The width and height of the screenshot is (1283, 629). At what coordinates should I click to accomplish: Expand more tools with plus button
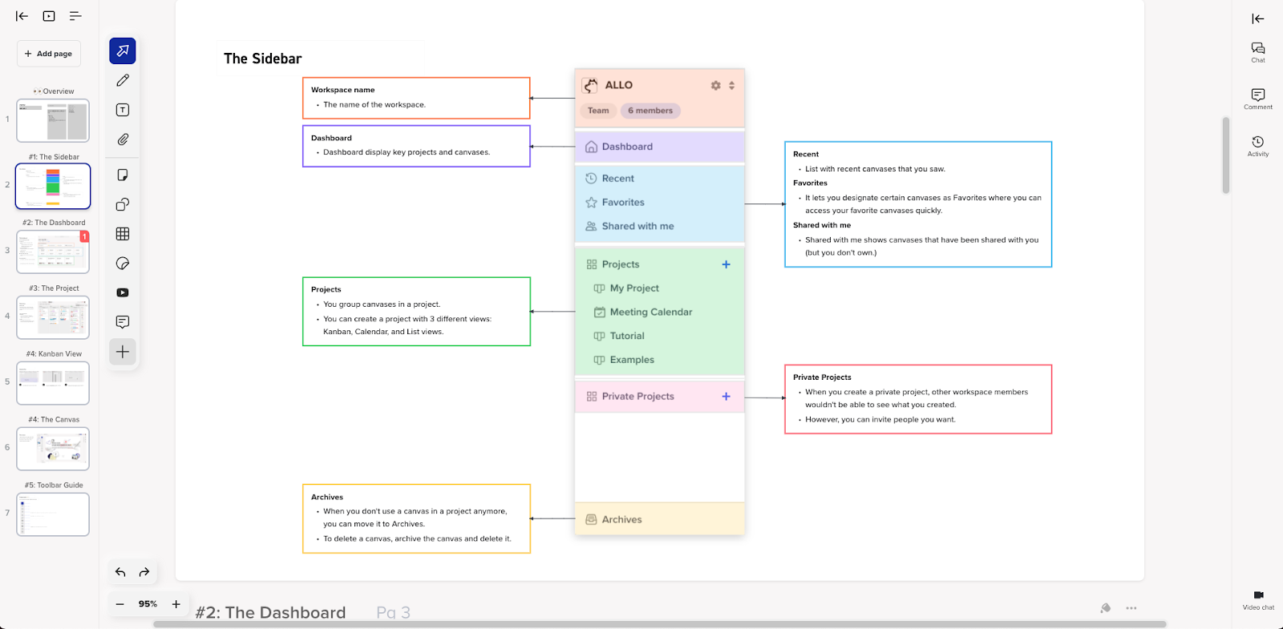[123, 352]
